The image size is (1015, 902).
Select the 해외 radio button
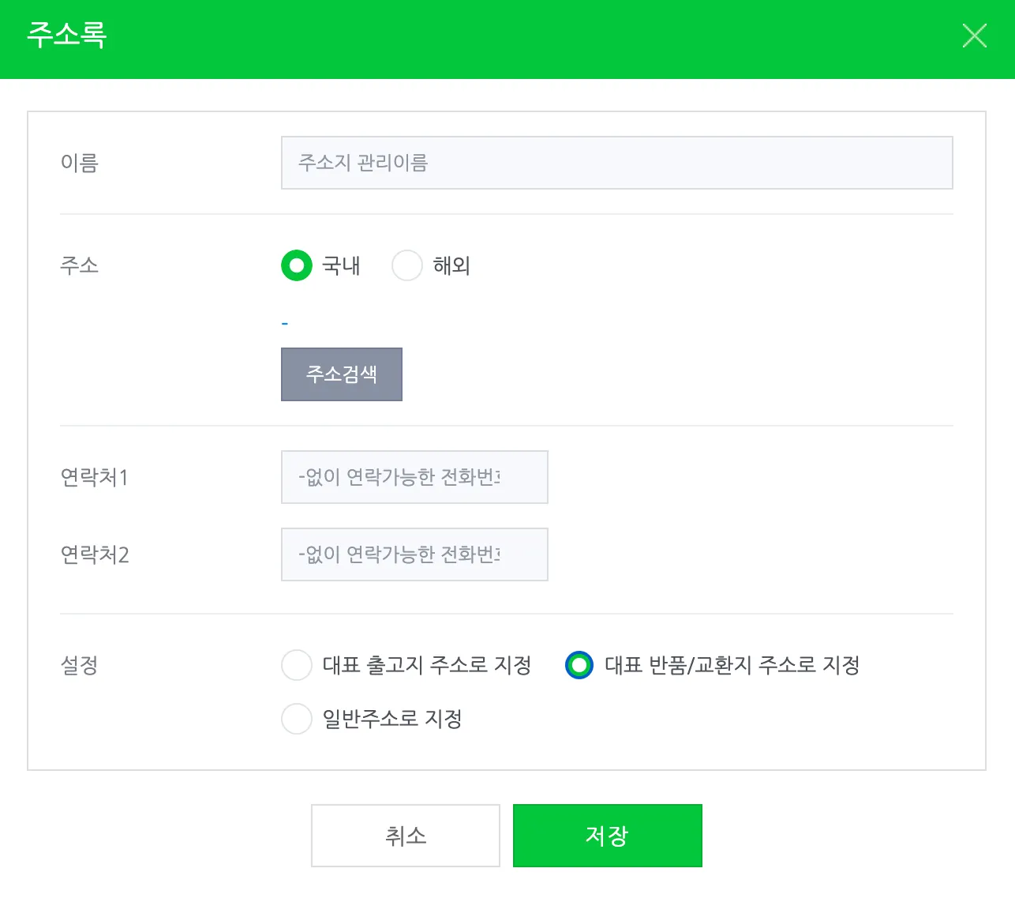(407, 265)
